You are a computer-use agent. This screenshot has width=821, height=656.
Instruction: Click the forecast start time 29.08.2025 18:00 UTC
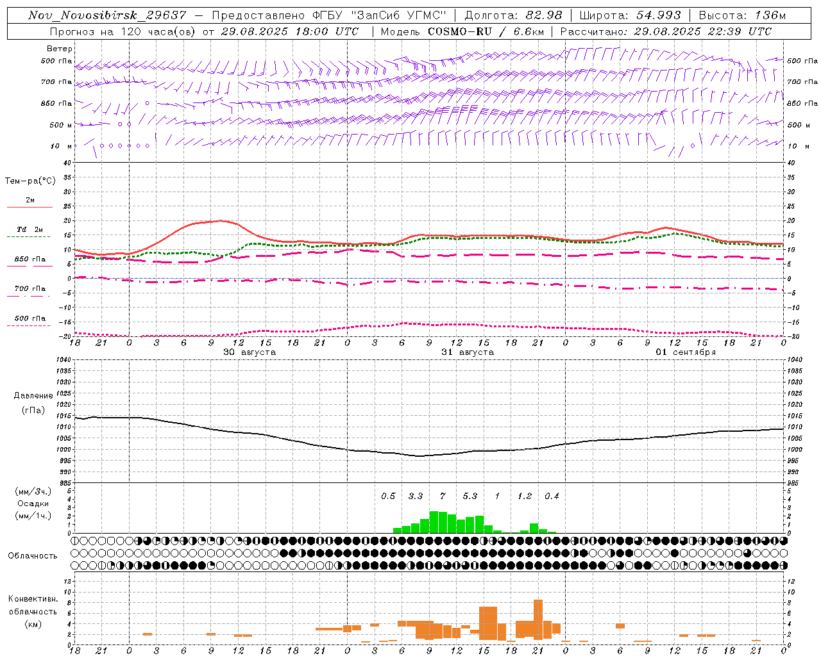tap(290, 31)
